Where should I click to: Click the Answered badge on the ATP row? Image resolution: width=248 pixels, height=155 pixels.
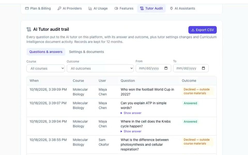click(190, 103)
